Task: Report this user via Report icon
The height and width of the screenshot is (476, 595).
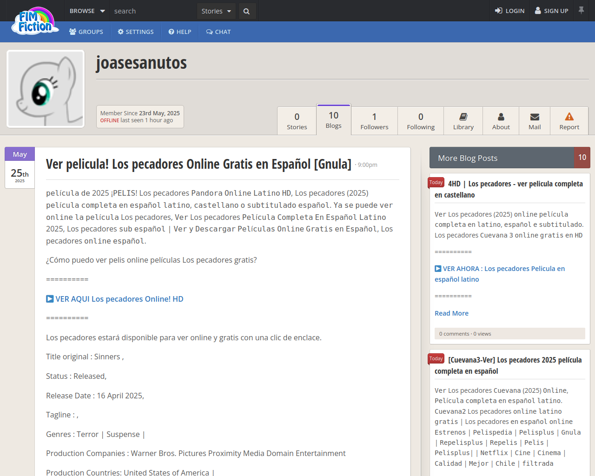Action: (x=569, y=121)
